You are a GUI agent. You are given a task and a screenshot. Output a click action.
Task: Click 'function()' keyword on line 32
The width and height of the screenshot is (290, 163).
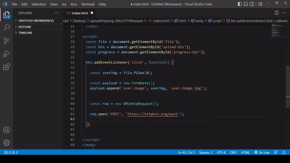pos(159,62)
